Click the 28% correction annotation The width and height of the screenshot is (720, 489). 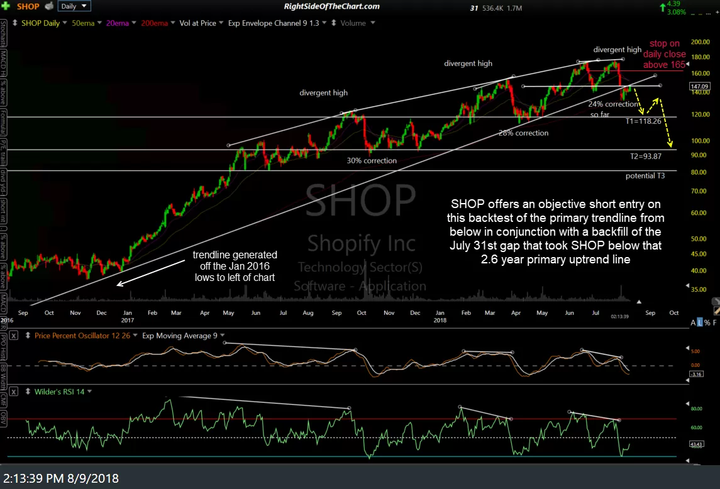(x=523, y=133)
